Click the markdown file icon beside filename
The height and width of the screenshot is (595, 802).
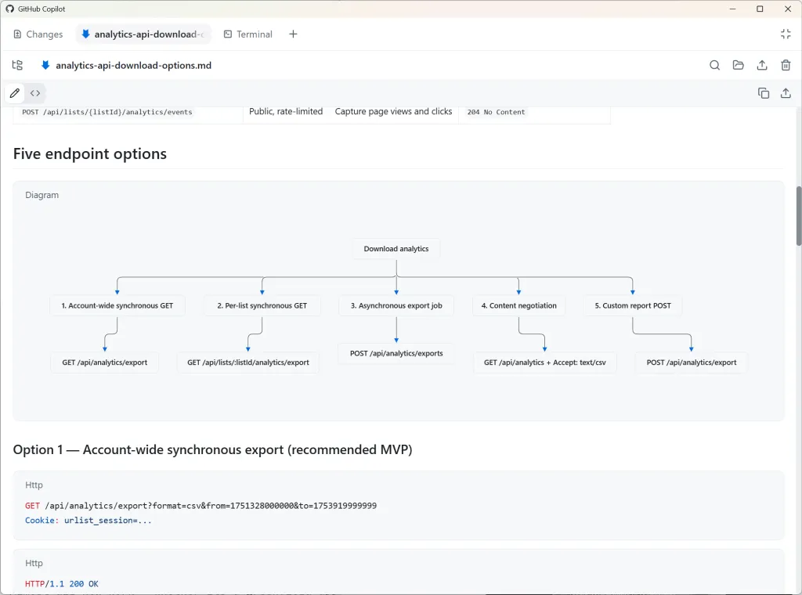click(x=45, y=65)
